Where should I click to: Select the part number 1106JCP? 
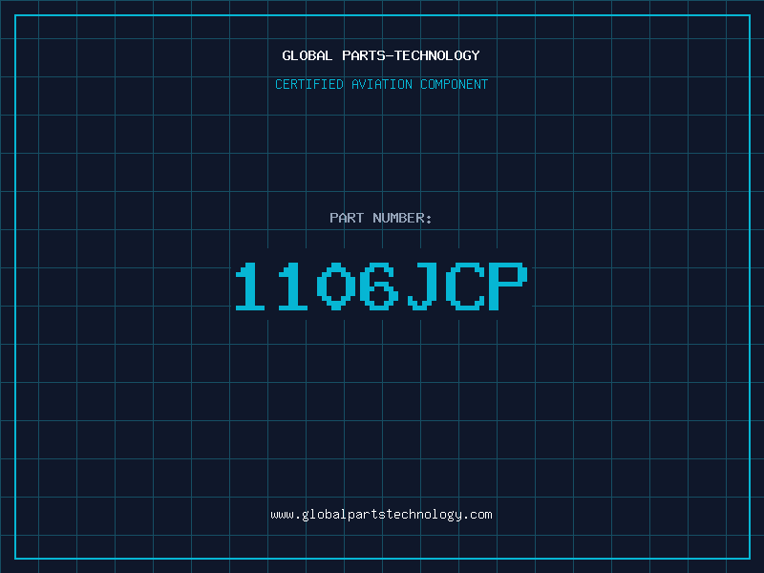pos(381,286)
